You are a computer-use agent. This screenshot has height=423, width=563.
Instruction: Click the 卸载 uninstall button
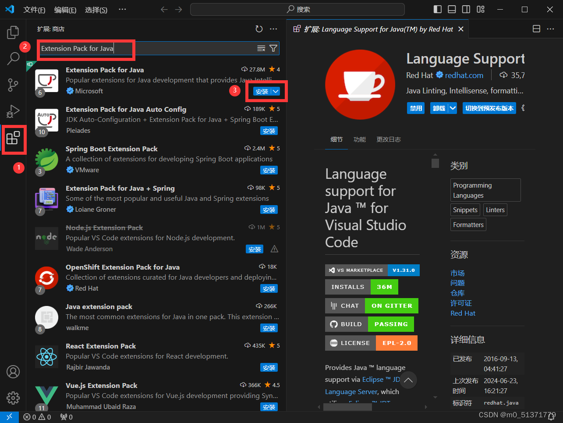pyautogui.click(x=439, y=108)
